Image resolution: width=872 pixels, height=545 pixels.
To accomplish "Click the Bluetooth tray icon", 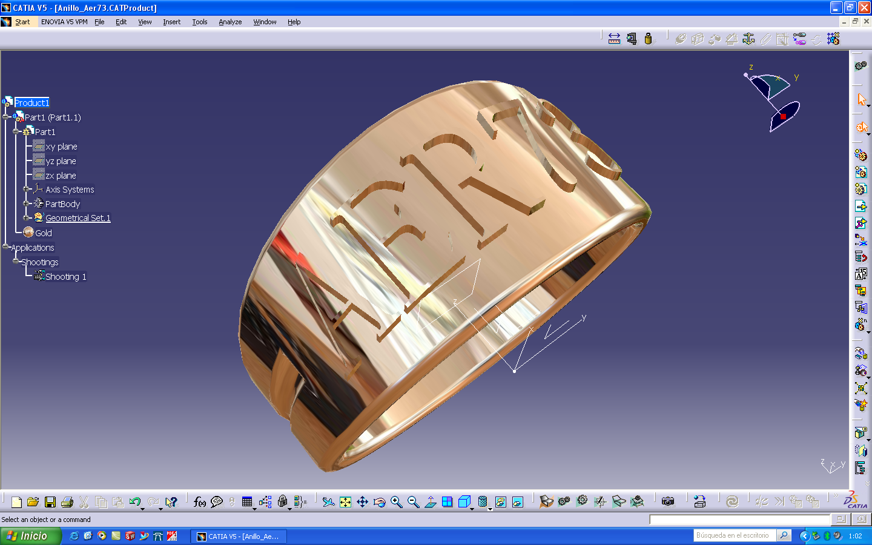I will tap(827, 536).
